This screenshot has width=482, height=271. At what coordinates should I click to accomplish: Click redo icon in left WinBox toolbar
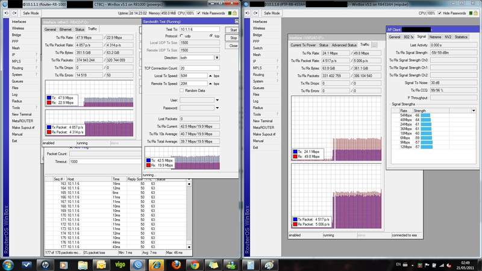[14, 13]
